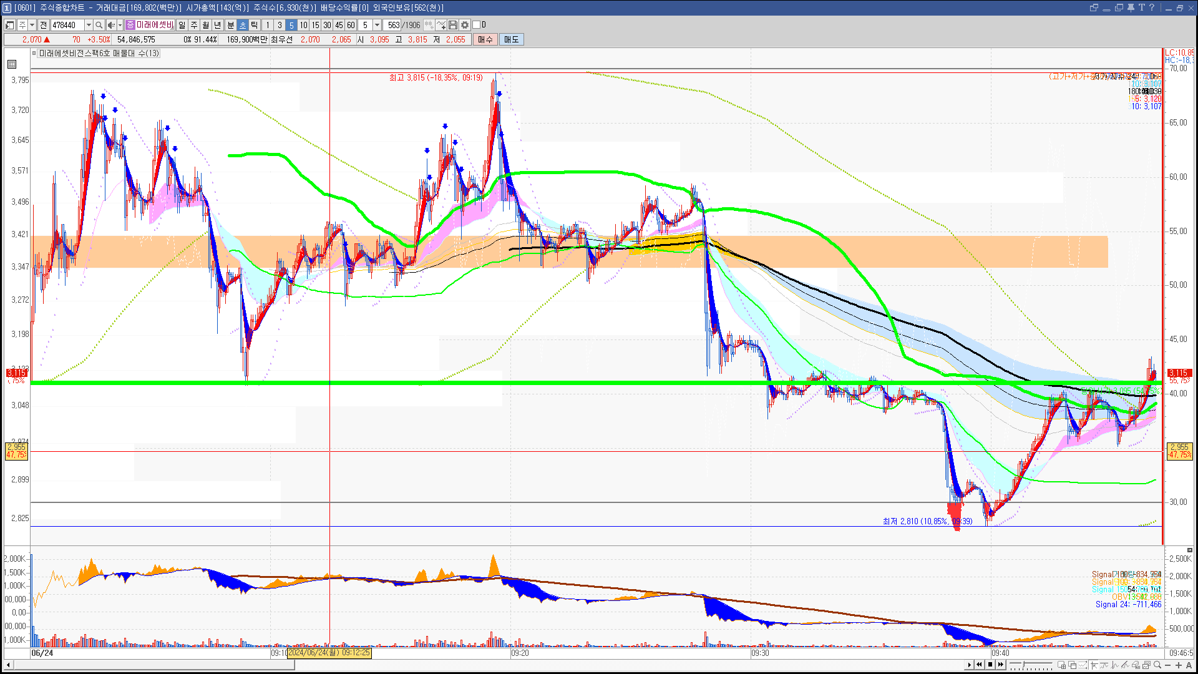This screenshot has width=1198, height=674.
Task: Select the 30 interval tab
Action: point(327,25)
